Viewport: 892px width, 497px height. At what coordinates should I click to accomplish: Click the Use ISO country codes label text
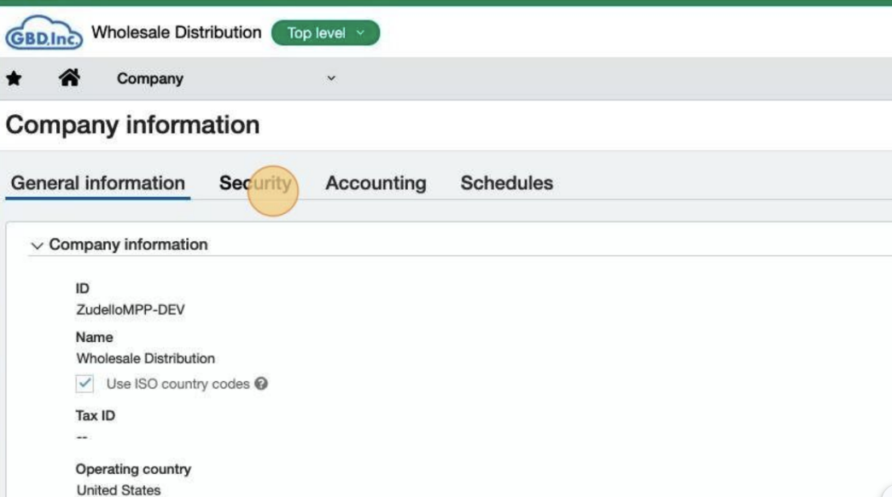point(178,384)
